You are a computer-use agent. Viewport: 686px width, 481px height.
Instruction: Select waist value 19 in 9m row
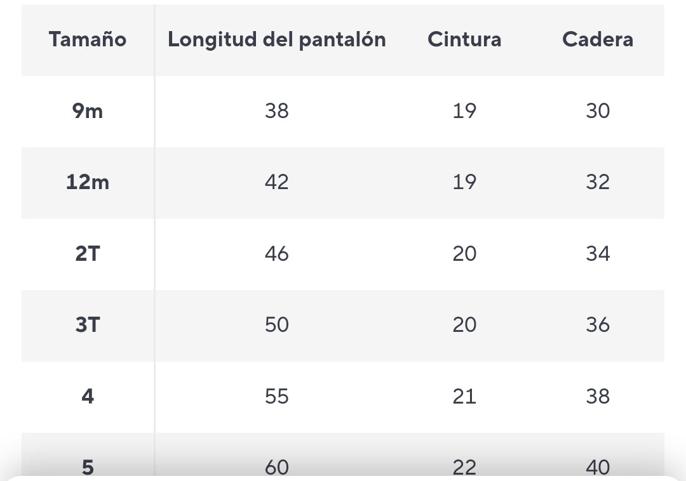point(464,111)
